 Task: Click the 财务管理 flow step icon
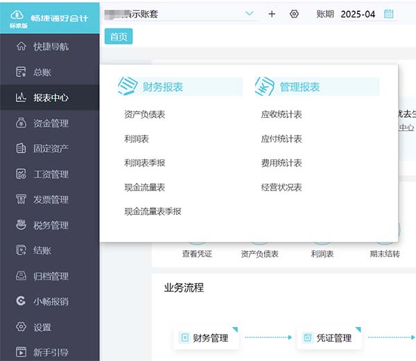[x=184, y=337]
